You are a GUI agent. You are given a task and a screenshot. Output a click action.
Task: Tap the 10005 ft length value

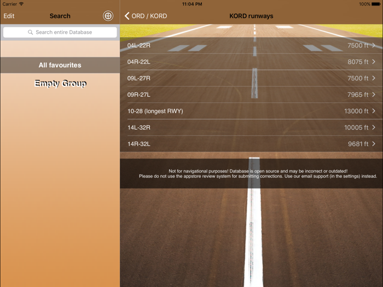tap(356, 127)
